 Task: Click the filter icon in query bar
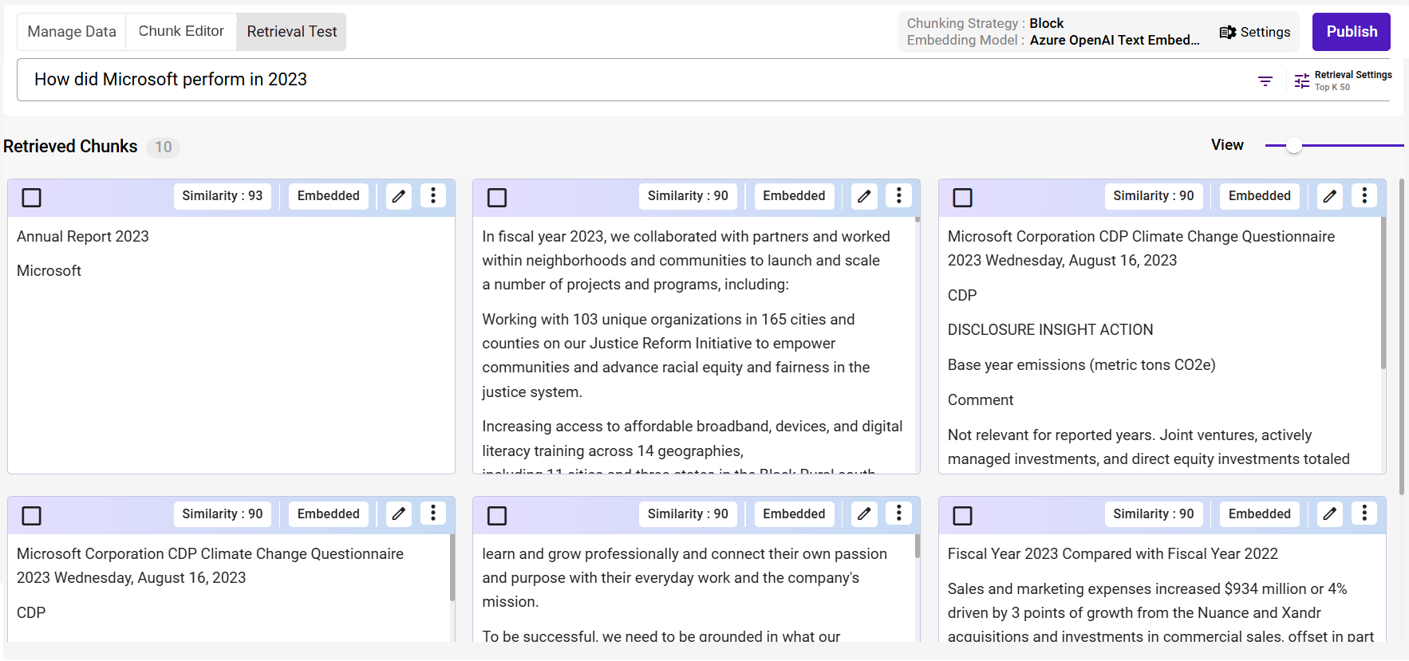tap(1265, 81)
